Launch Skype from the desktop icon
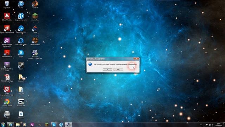The image size is (225, 127). tap(21, 54)
